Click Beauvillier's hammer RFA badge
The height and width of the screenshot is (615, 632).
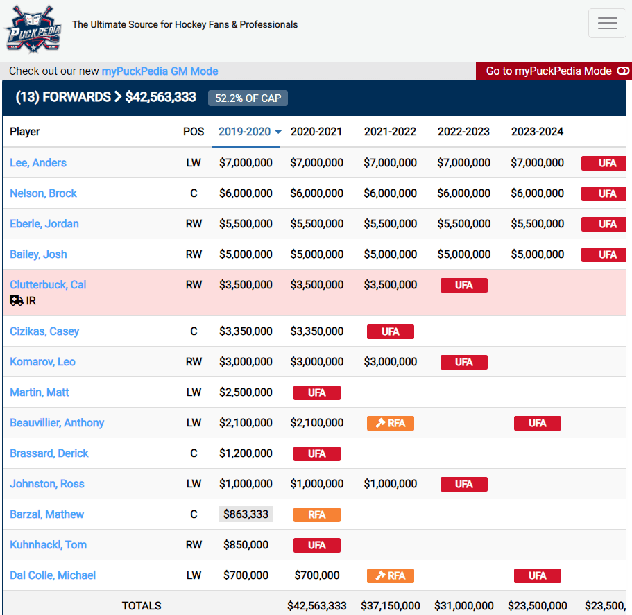point(390,423)
